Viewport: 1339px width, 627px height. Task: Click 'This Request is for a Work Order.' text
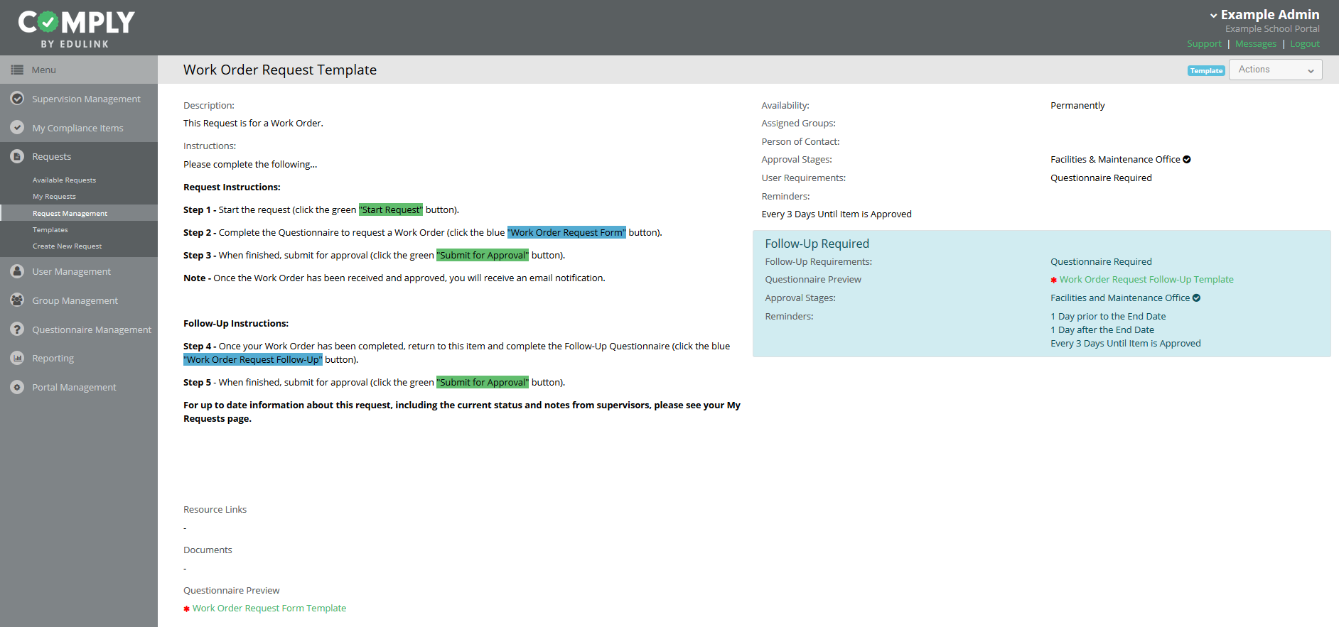(x=253, y=124)
